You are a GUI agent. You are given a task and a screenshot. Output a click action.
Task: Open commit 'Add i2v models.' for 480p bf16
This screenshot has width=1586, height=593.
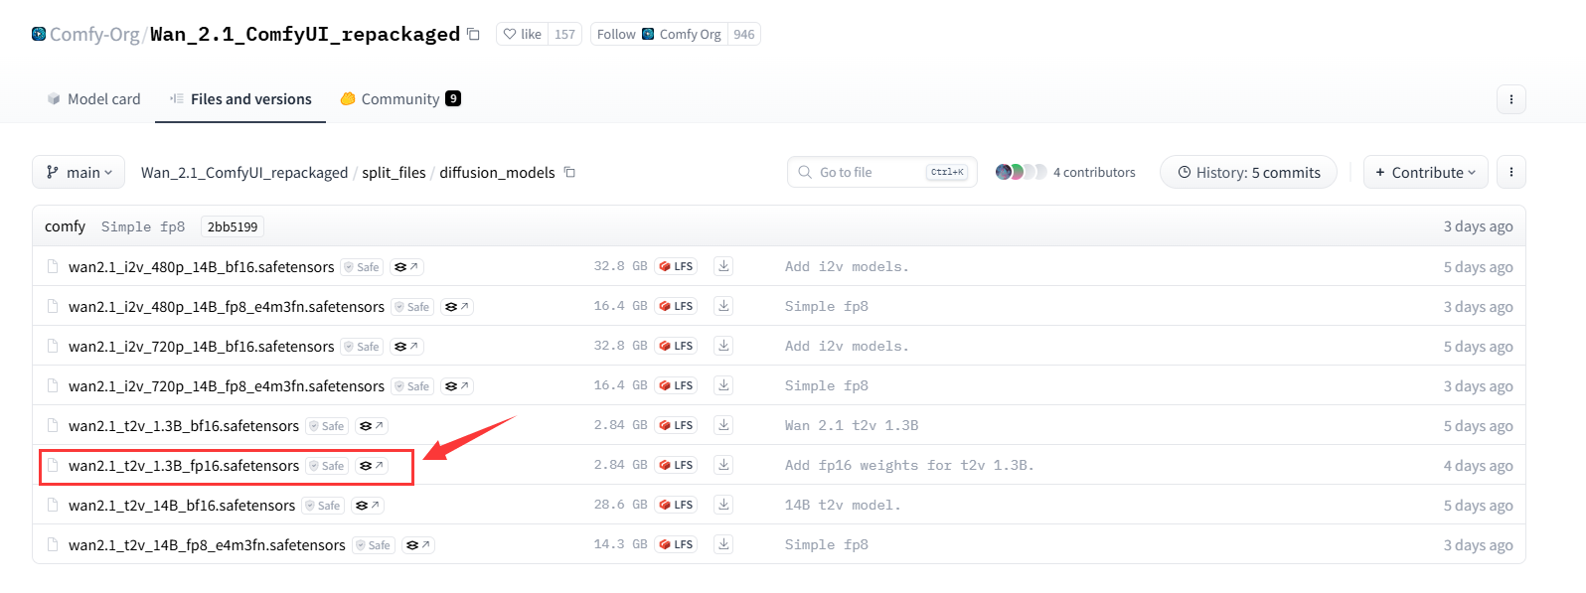tap(847, 266)
